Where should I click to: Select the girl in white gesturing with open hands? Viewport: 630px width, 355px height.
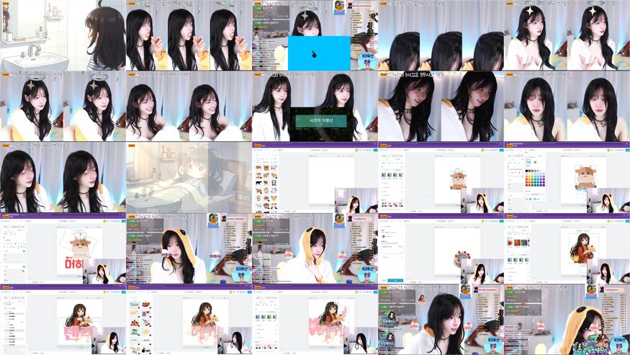click(567, 35)
